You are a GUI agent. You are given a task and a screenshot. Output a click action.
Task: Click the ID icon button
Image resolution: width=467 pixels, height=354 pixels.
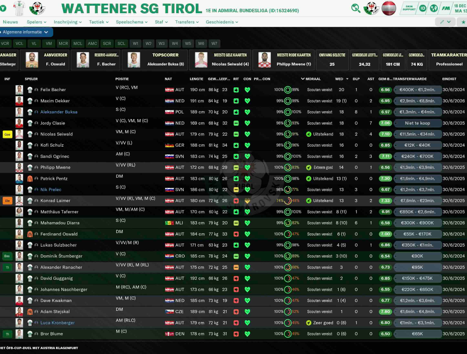click(x=423, y=8)
